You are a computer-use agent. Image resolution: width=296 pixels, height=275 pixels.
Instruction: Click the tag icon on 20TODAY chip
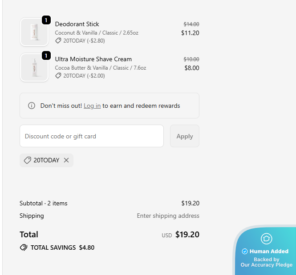point(28,160)
